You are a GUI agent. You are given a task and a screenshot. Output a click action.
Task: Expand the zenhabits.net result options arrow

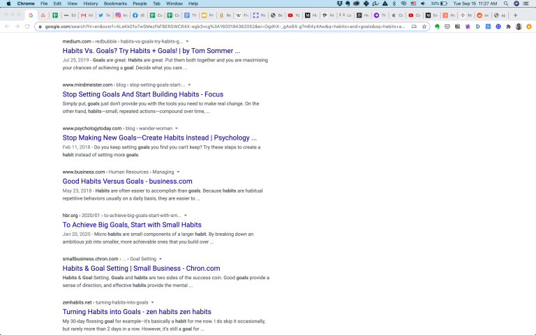[x=152, y=302]
